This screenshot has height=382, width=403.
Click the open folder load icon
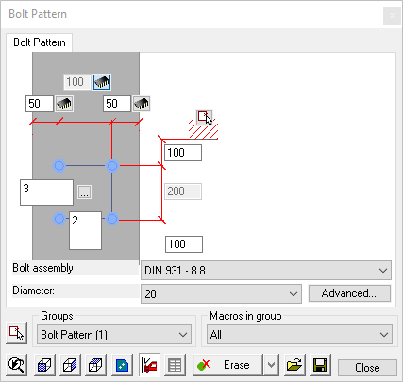[x=294, y=365]
